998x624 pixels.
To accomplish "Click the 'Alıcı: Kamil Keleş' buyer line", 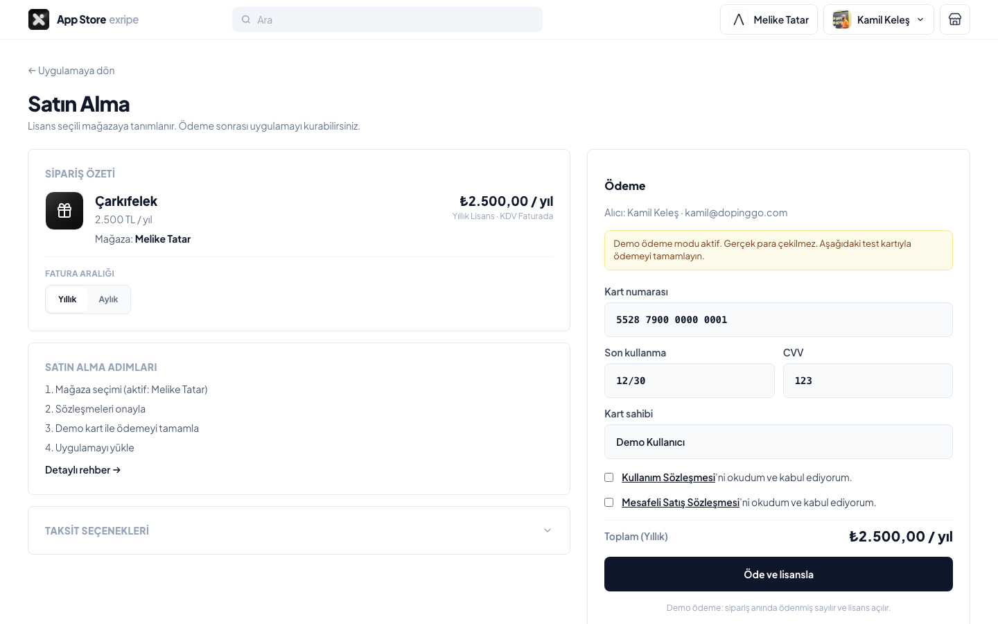I will pyautogui.click(x=696, y=213).
